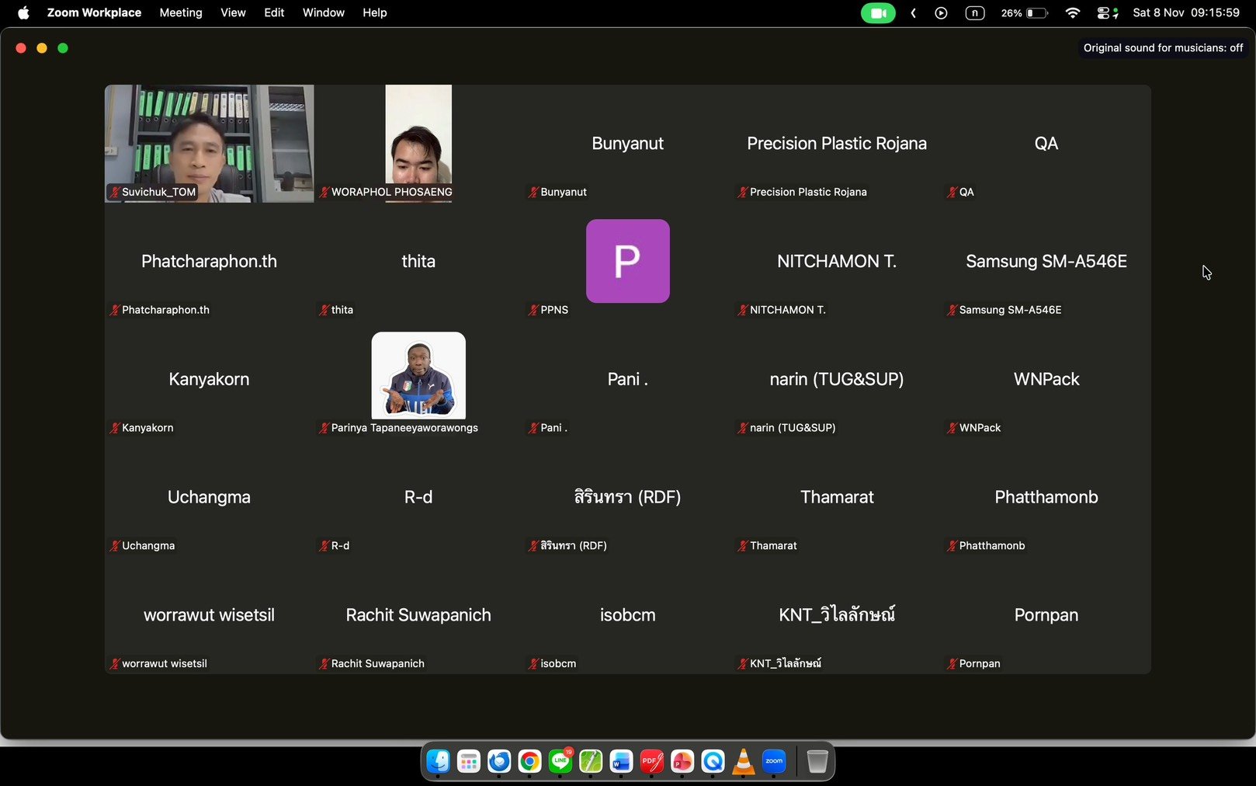The width and height of the screenshot is (1256, 786).
Task: Open QuickTime Player from the dock
Action: tap(713, 762)
